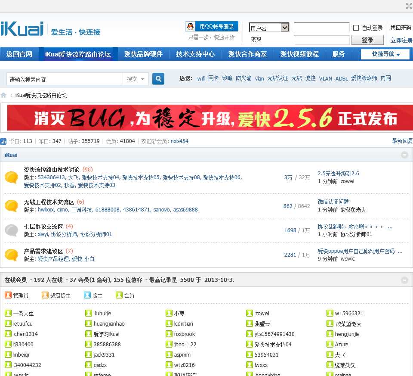Open new member nxis454 profile
Image resolution: width=413 pixels, height=376 pixels.
(179, 141)
